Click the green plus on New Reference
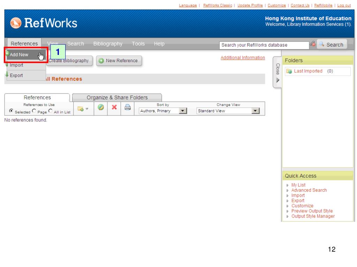The height and width of the screenshot is (267, 357). click(x=101, y=60)
